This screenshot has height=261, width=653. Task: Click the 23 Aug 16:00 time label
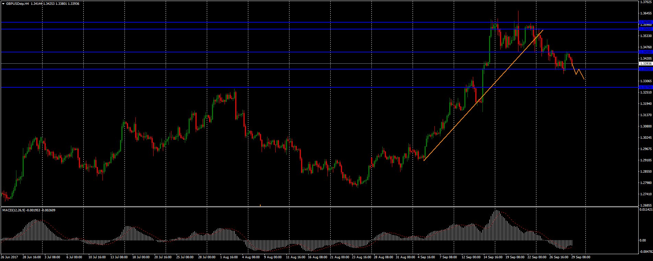tap(361, 257)
